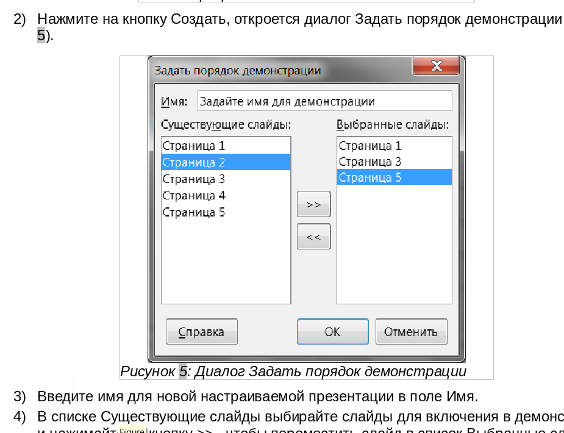Confirm with the OK button
Image resolution: width=564 pixels, height=433 pixels.
[x=332, y=332]
